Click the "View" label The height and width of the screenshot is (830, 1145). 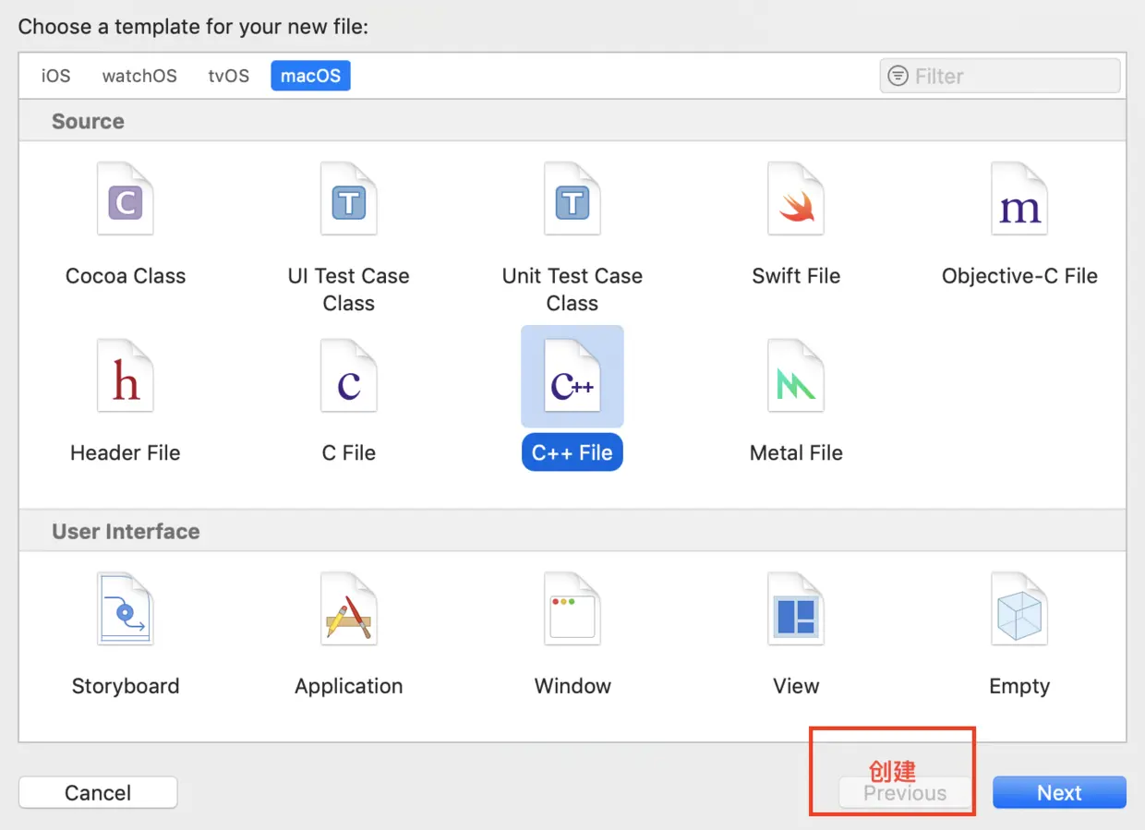pyautogui.click(x=796, y=686)
